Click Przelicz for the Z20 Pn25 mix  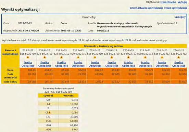(128, 62)
